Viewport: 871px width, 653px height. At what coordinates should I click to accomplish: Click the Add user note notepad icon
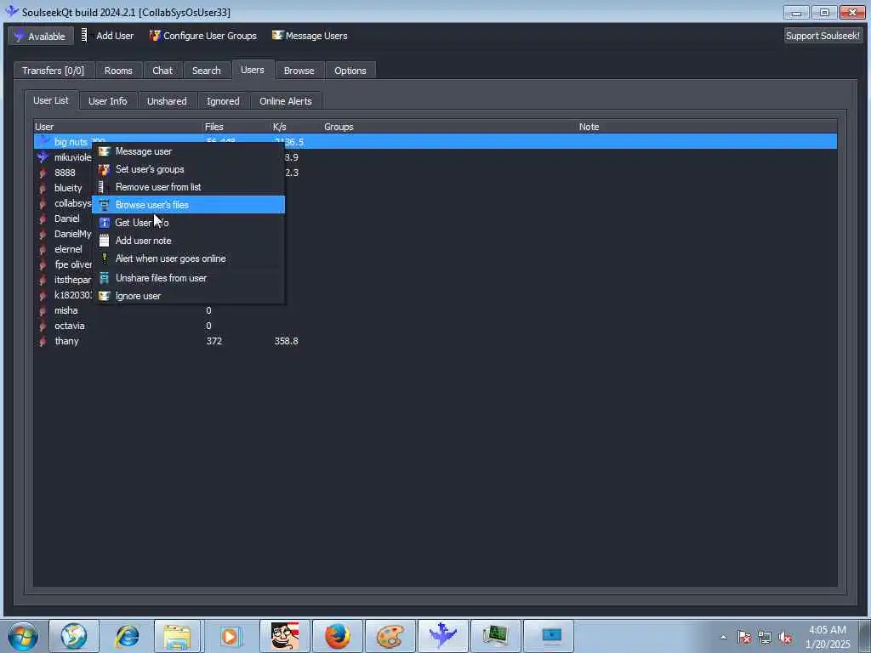[x=104, y=240]
